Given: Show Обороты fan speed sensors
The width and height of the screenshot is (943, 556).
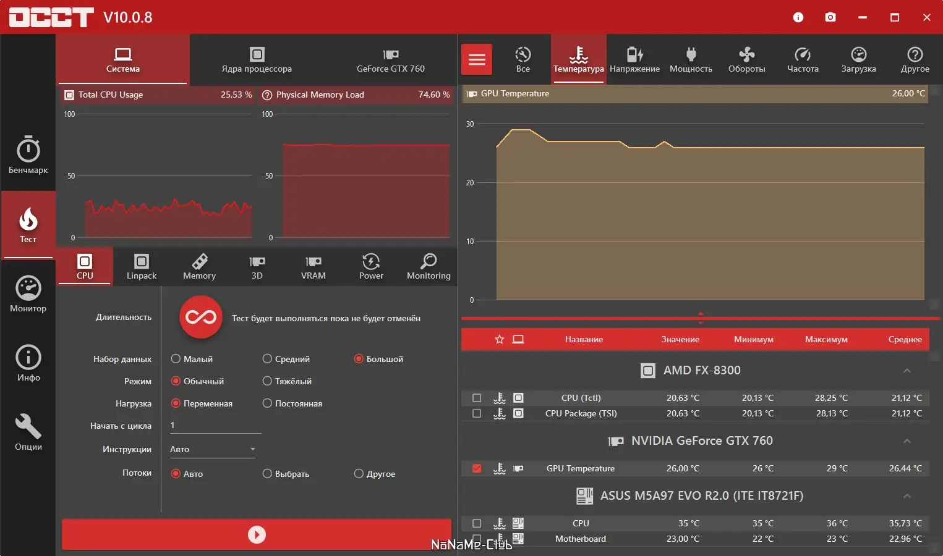Looking at the screenshot, I should pos(746,59).
